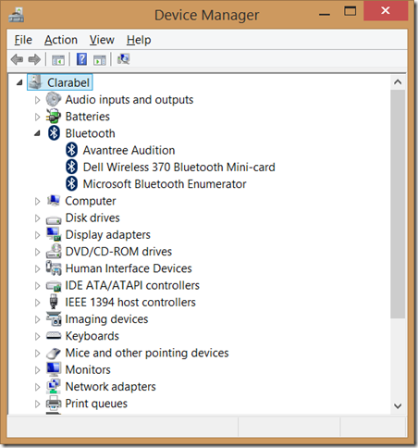Click the Bluetooth category icon

(x=54, y=133)
